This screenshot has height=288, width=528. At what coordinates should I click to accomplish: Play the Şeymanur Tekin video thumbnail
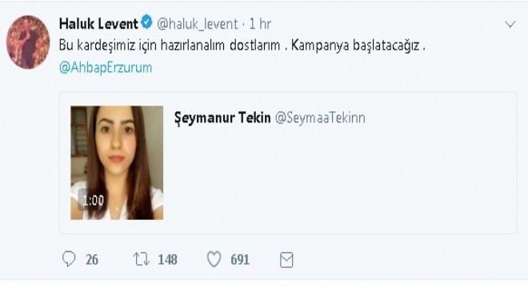tap(117, 162)
